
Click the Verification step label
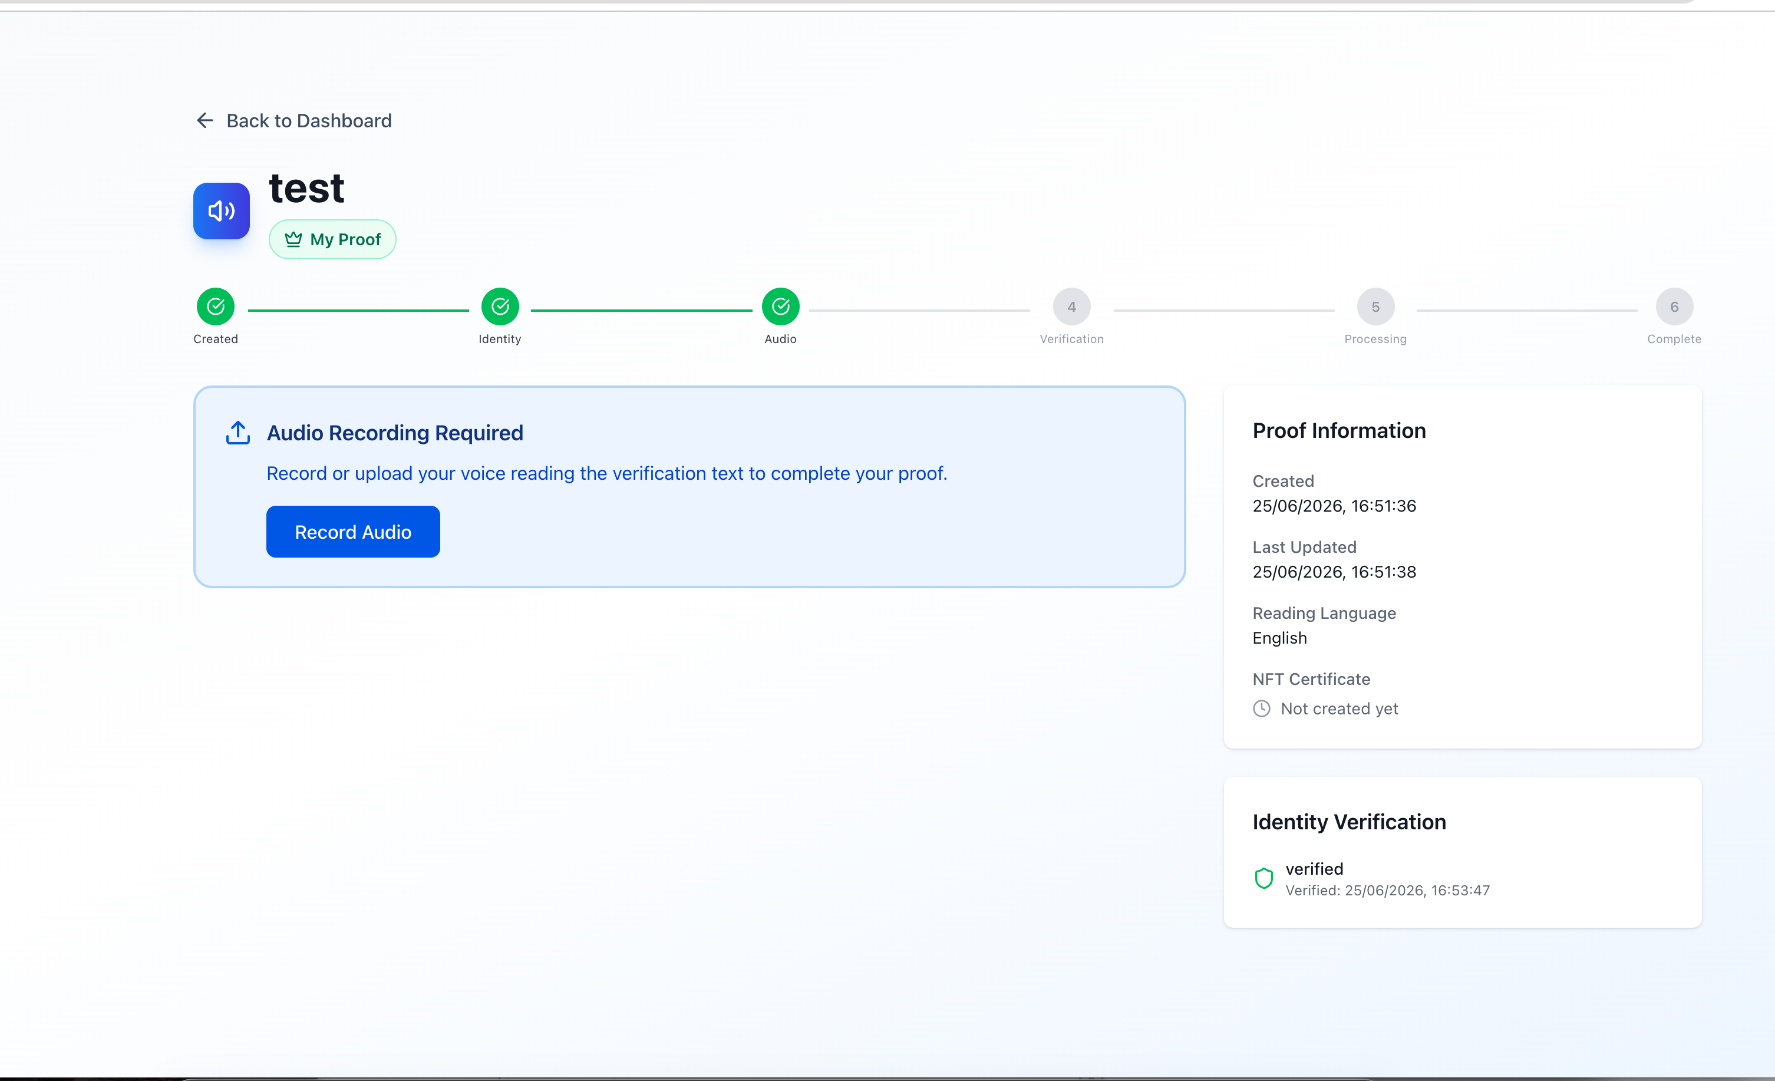1072,339
